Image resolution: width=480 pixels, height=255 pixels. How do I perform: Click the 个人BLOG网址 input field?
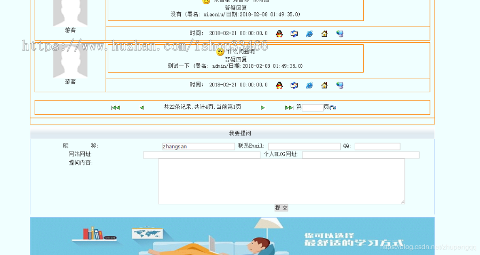[x=361, y=155]
